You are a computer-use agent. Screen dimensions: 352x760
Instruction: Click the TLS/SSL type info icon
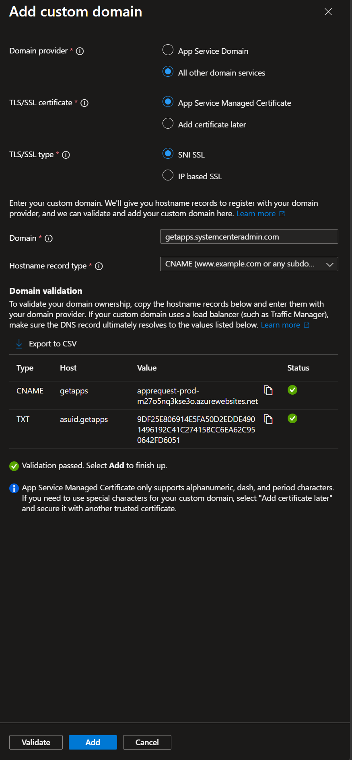point(66,155)
